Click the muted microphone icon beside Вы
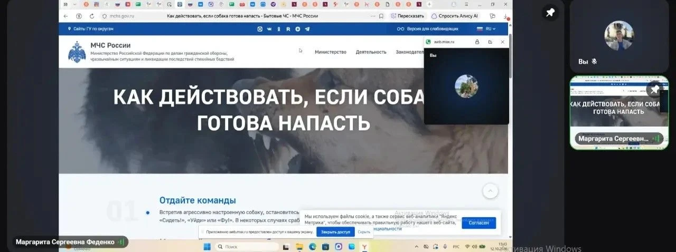This screenshot has height=252, width=676. coord(594,62)
